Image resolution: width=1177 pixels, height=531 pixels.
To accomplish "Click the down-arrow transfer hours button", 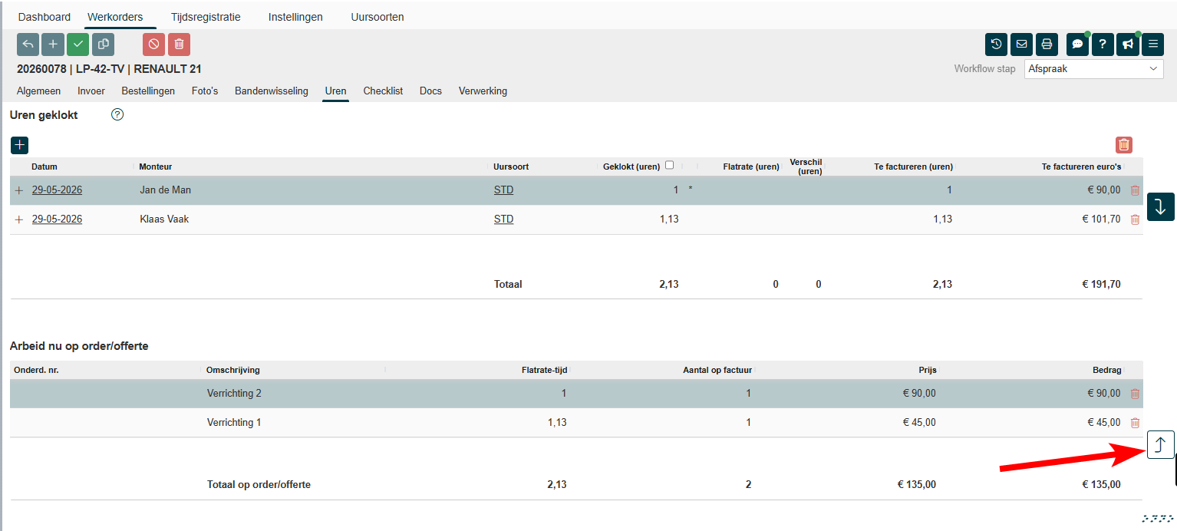I will tap(1161, 206).
